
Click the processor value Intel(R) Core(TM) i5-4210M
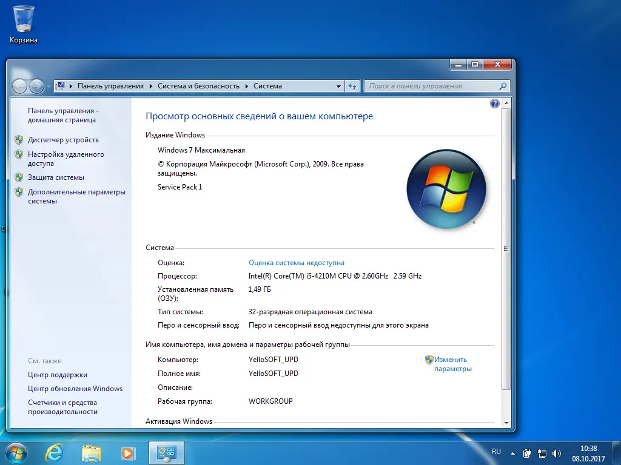335,276
